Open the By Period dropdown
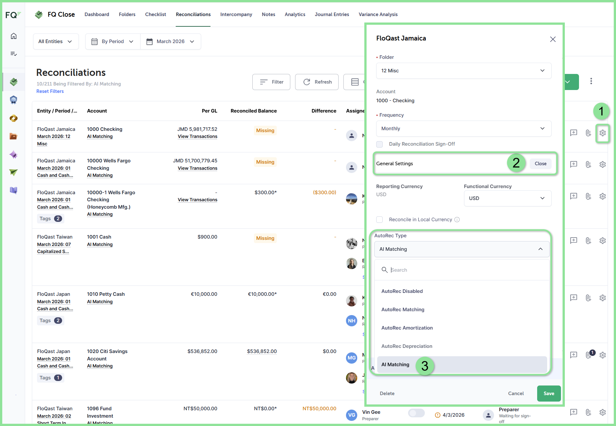The height and width of the screenshot is (426, 616). click(x=113, y=41)
